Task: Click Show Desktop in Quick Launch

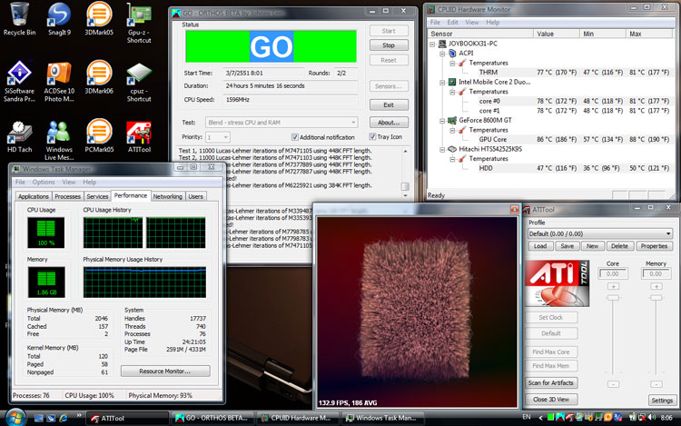Action: (39, 418)
